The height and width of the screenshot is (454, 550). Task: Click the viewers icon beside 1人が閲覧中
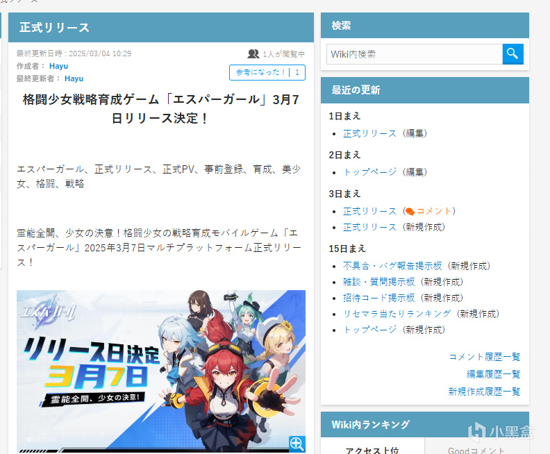[x=253, y=54]
